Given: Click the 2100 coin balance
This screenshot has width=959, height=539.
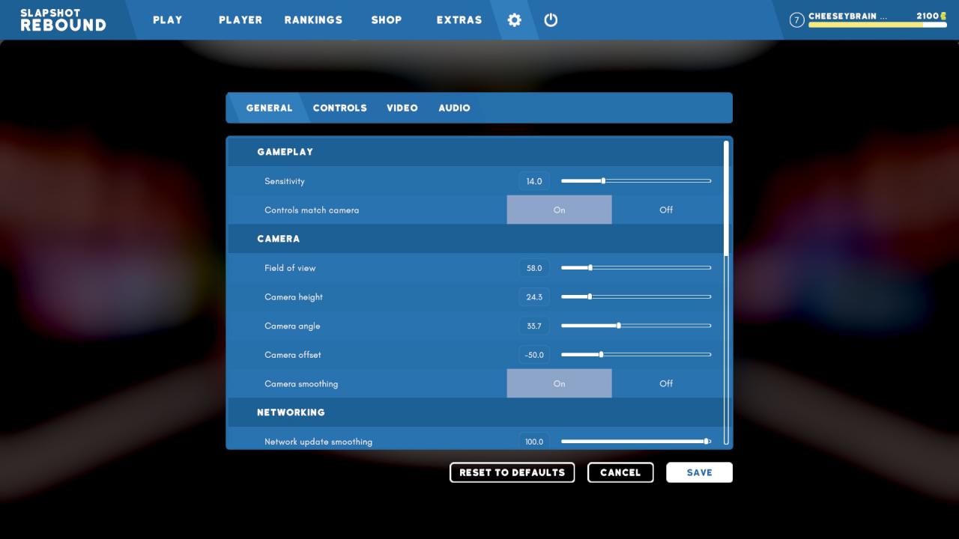Looking at the screenshot, I should (x=931, y=16).
